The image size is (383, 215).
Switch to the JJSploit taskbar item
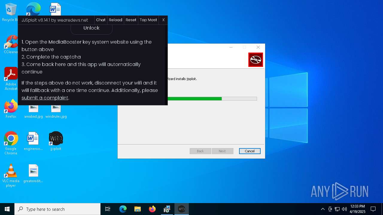[x=182, y=209]
